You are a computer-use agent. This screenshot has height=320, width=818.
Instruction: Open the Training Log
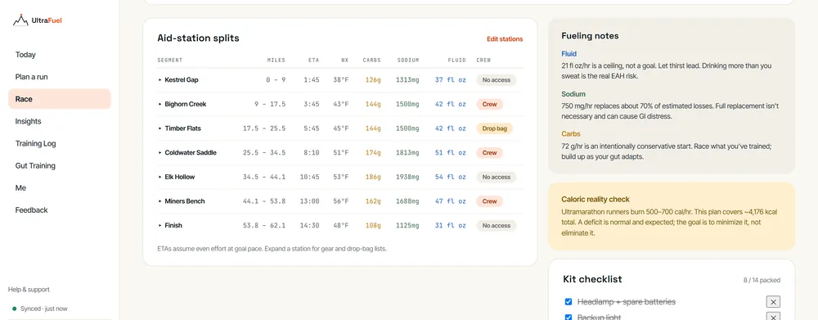click(60, 143)
